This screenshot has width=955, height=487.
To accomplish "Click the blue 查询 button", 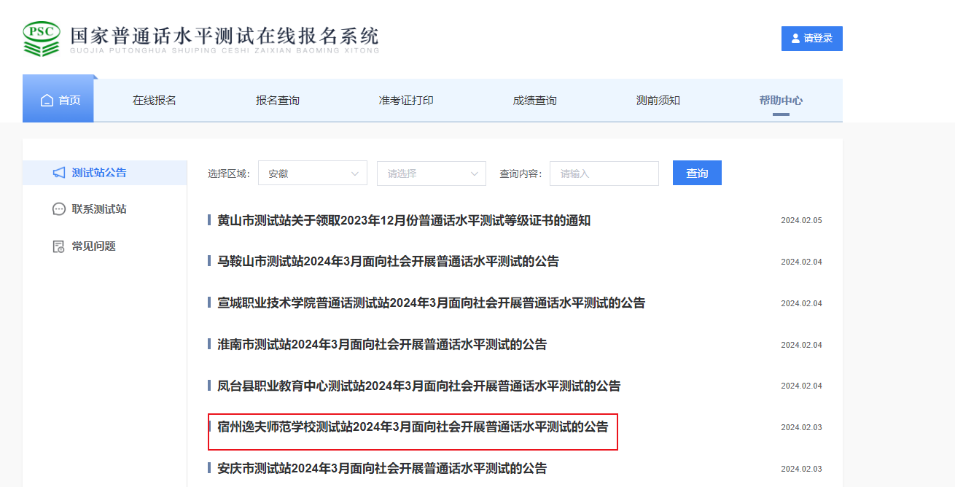I will [697, 173].
